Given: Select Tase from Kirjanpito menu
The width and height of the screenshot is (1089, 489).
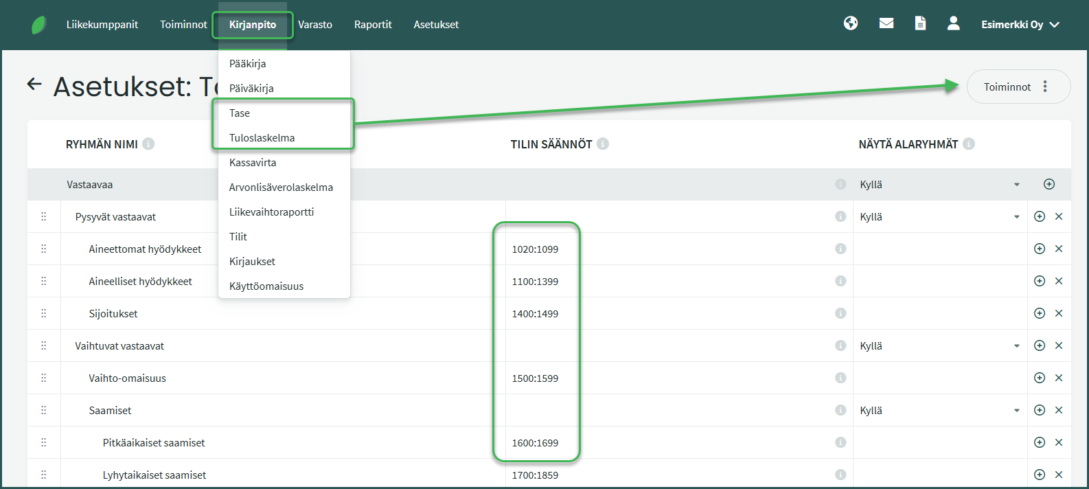Looking at the screenshot, I should [x=240, y=113].
